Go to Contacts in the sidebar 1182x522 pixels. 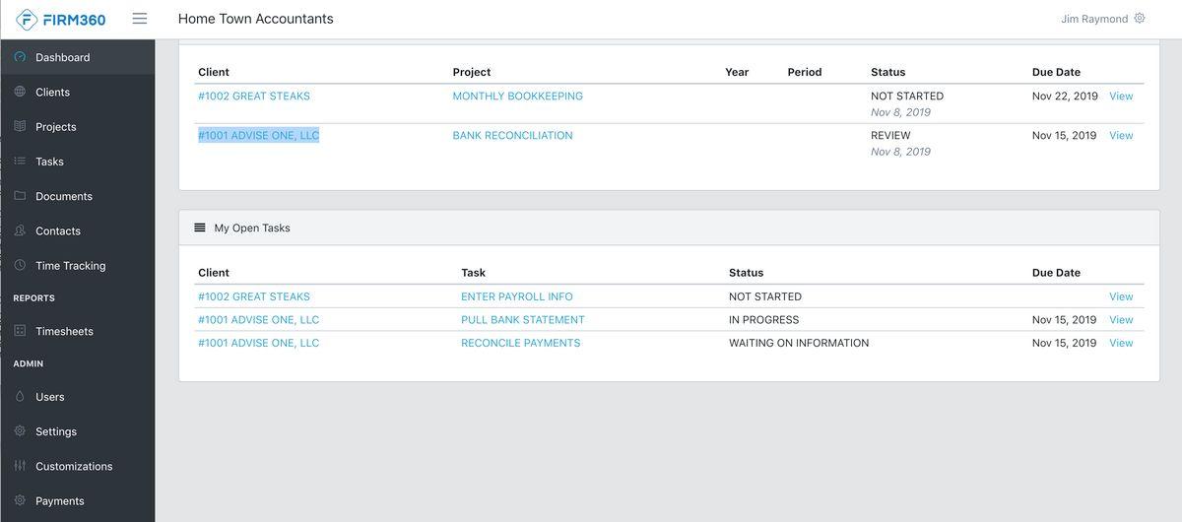point(57,230)
